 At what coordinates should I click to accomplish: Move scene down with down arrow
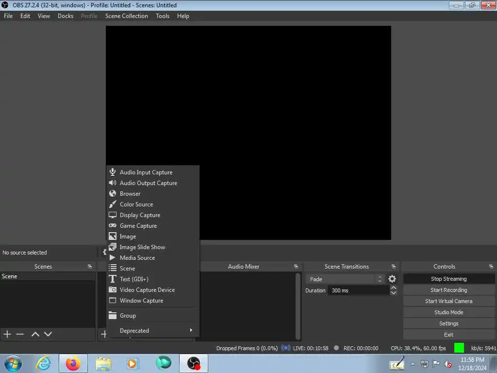[x=48, y=334]
